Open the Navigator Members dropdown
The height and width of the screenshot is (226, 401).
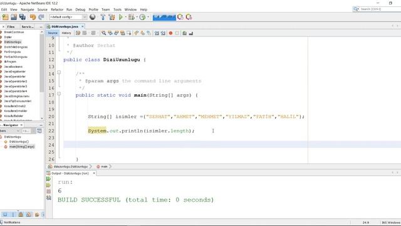10,131
